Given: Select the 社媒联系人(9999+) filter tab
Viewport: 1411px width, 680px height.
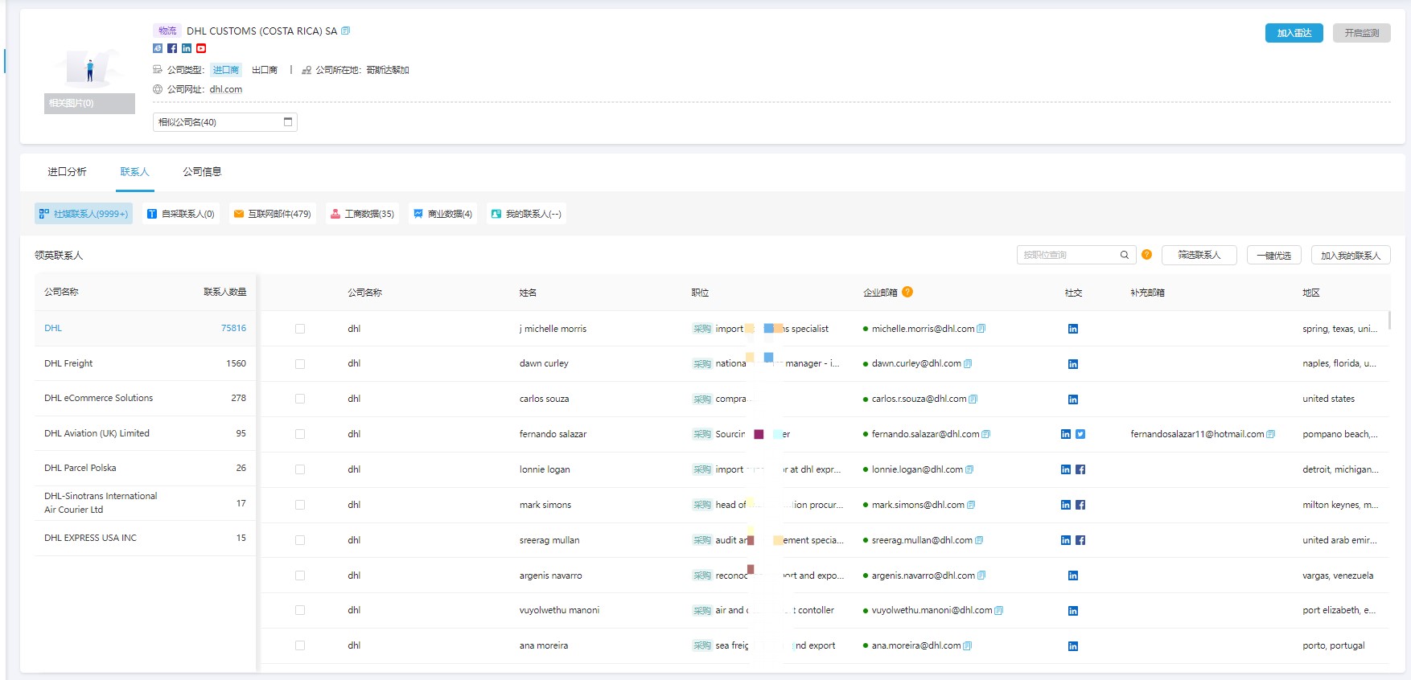Looking at the screenshot, I should [84, 214].
